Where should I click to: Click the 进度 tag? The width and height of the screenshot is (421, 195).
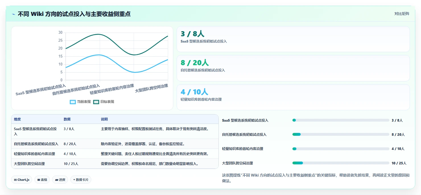60,180
